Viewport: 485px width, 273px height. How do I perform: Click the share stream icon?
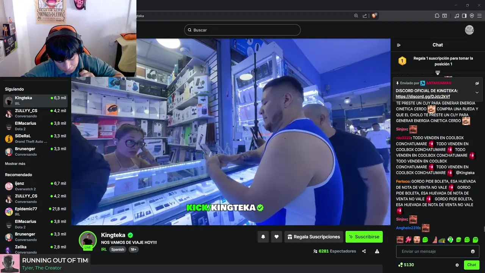point(364,251)
